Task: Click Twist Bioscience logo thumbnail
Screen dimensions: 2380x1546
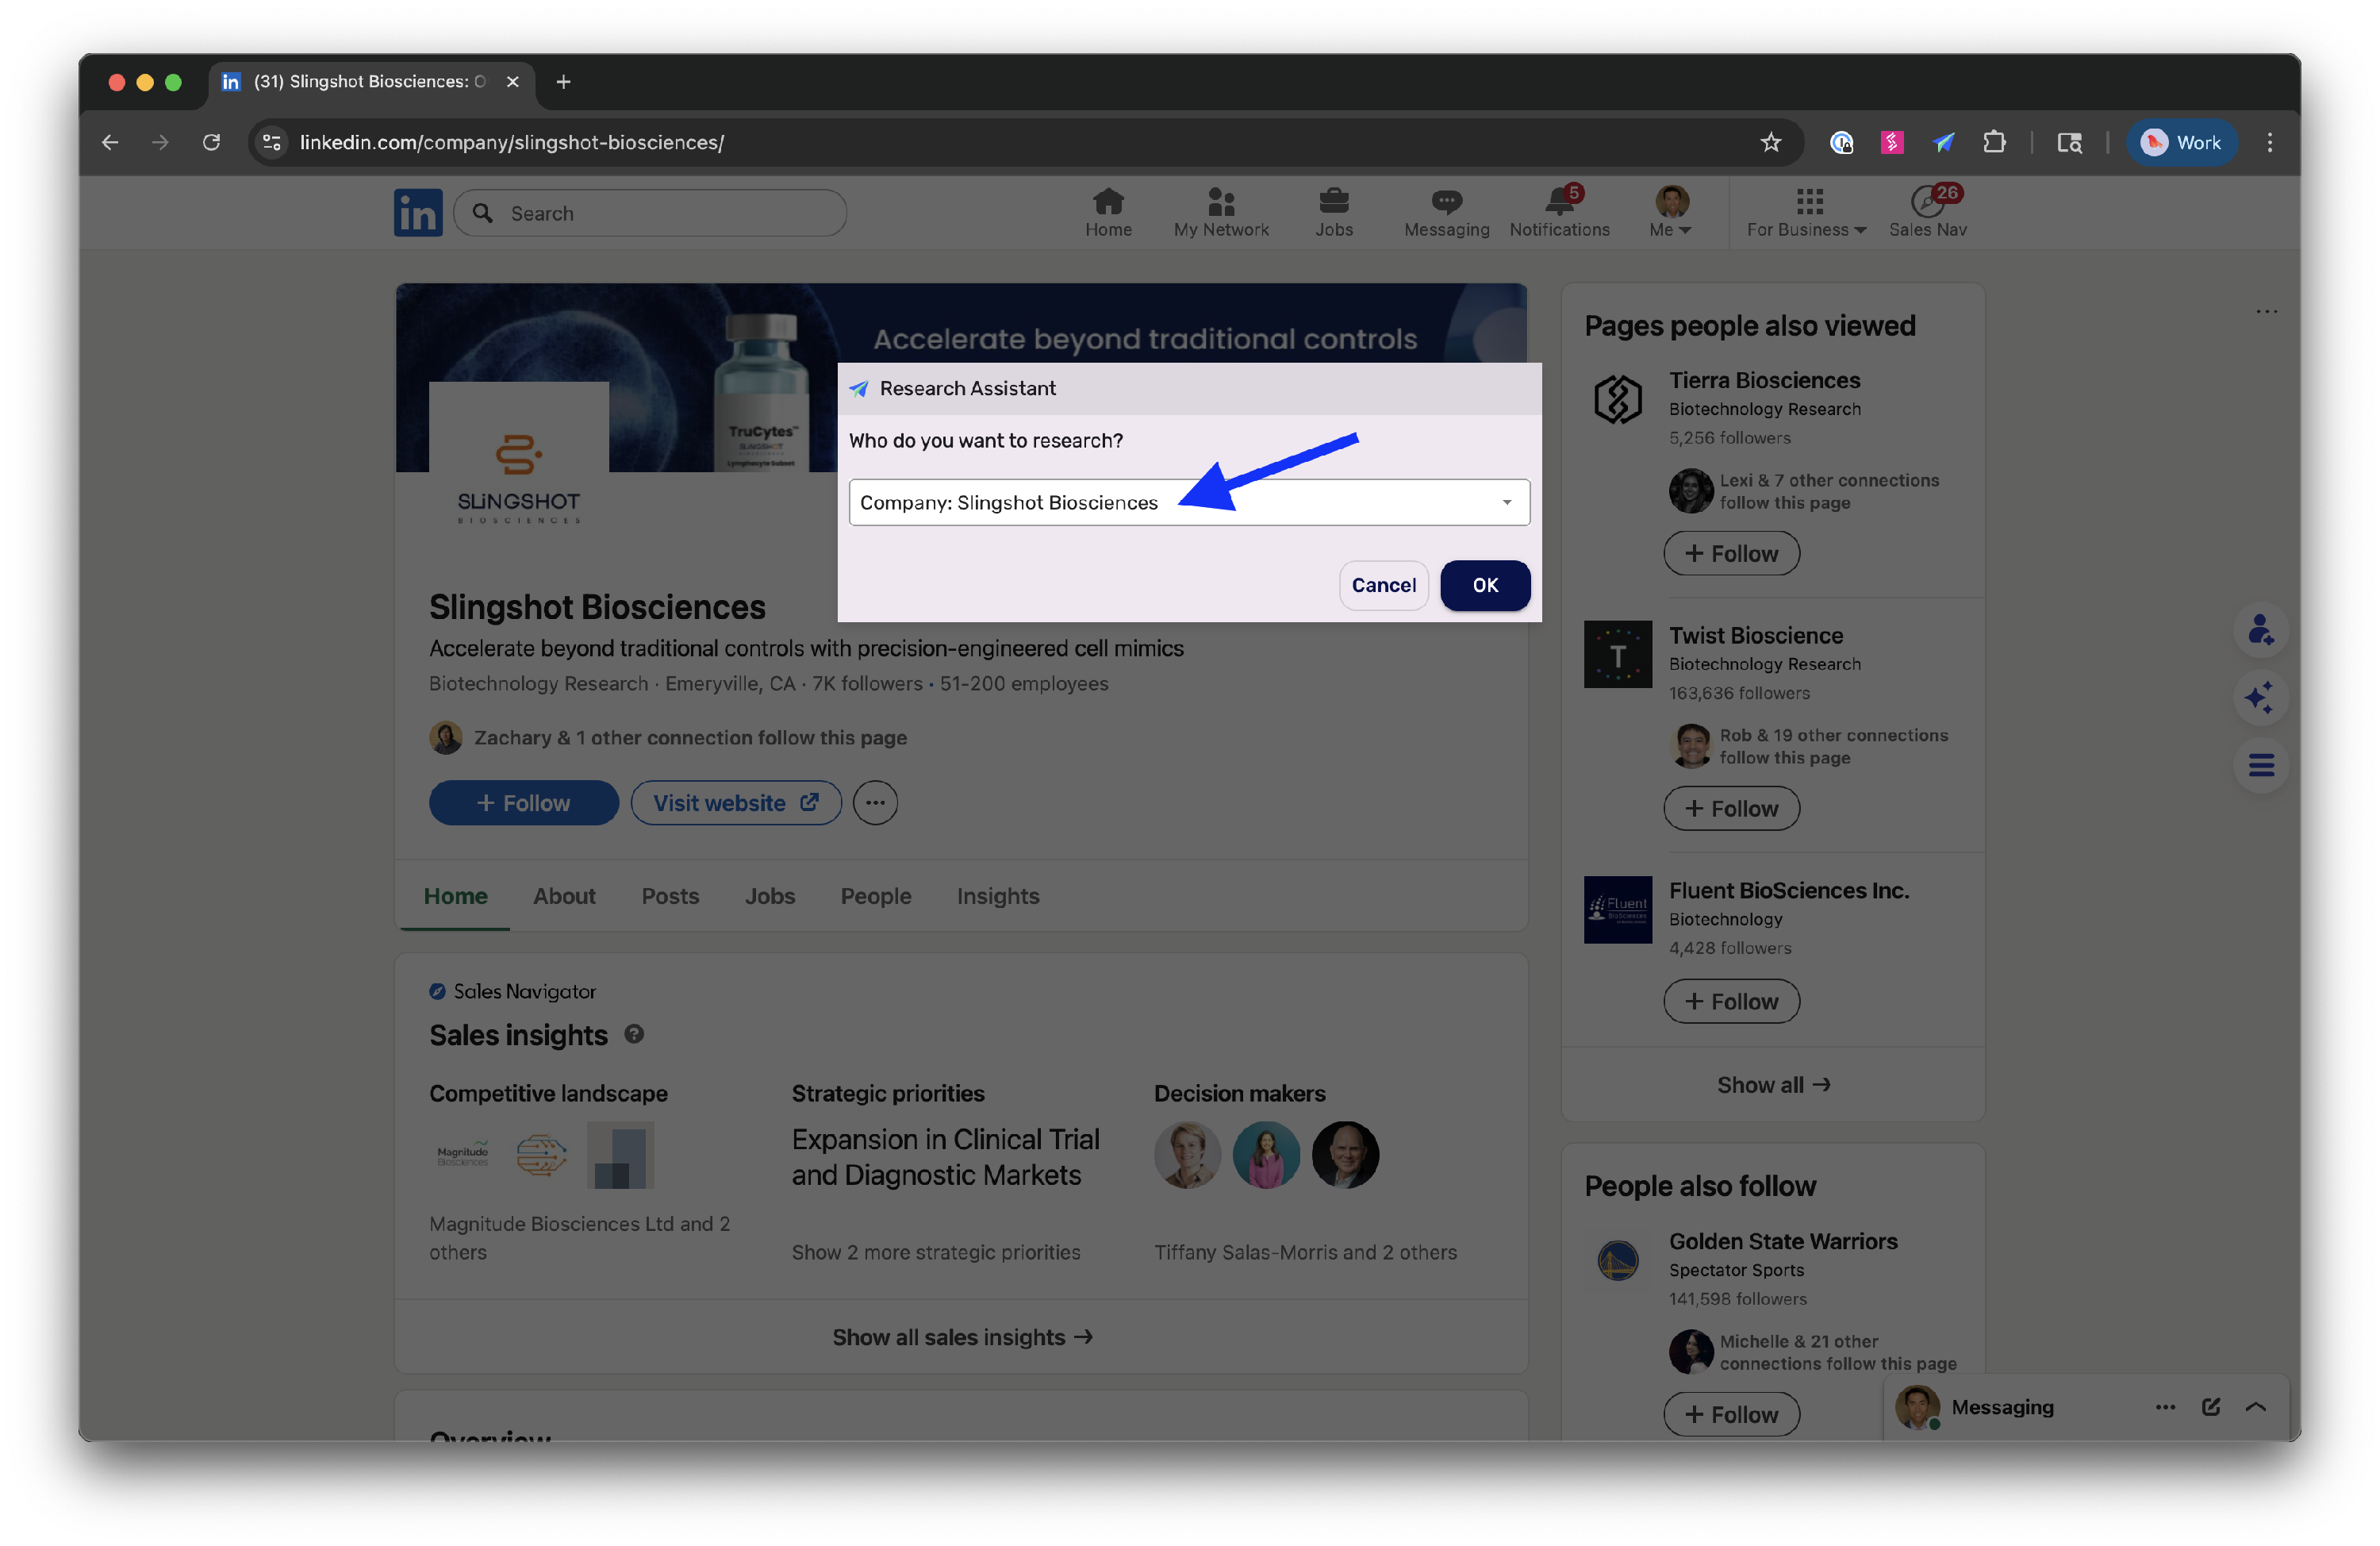Action: coord(1617,655)
